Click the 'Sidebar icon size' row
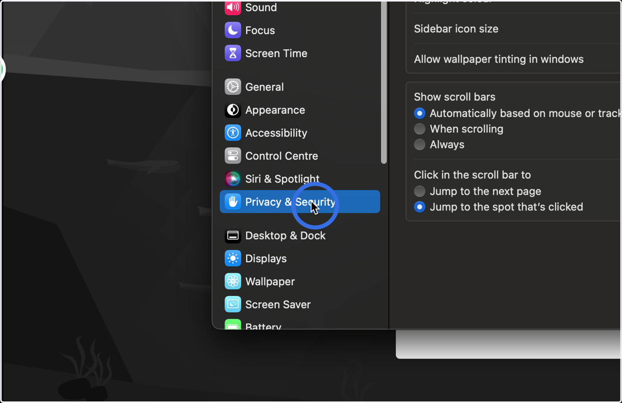This screenshot has width=622, height=403. [x=514, y=29]
